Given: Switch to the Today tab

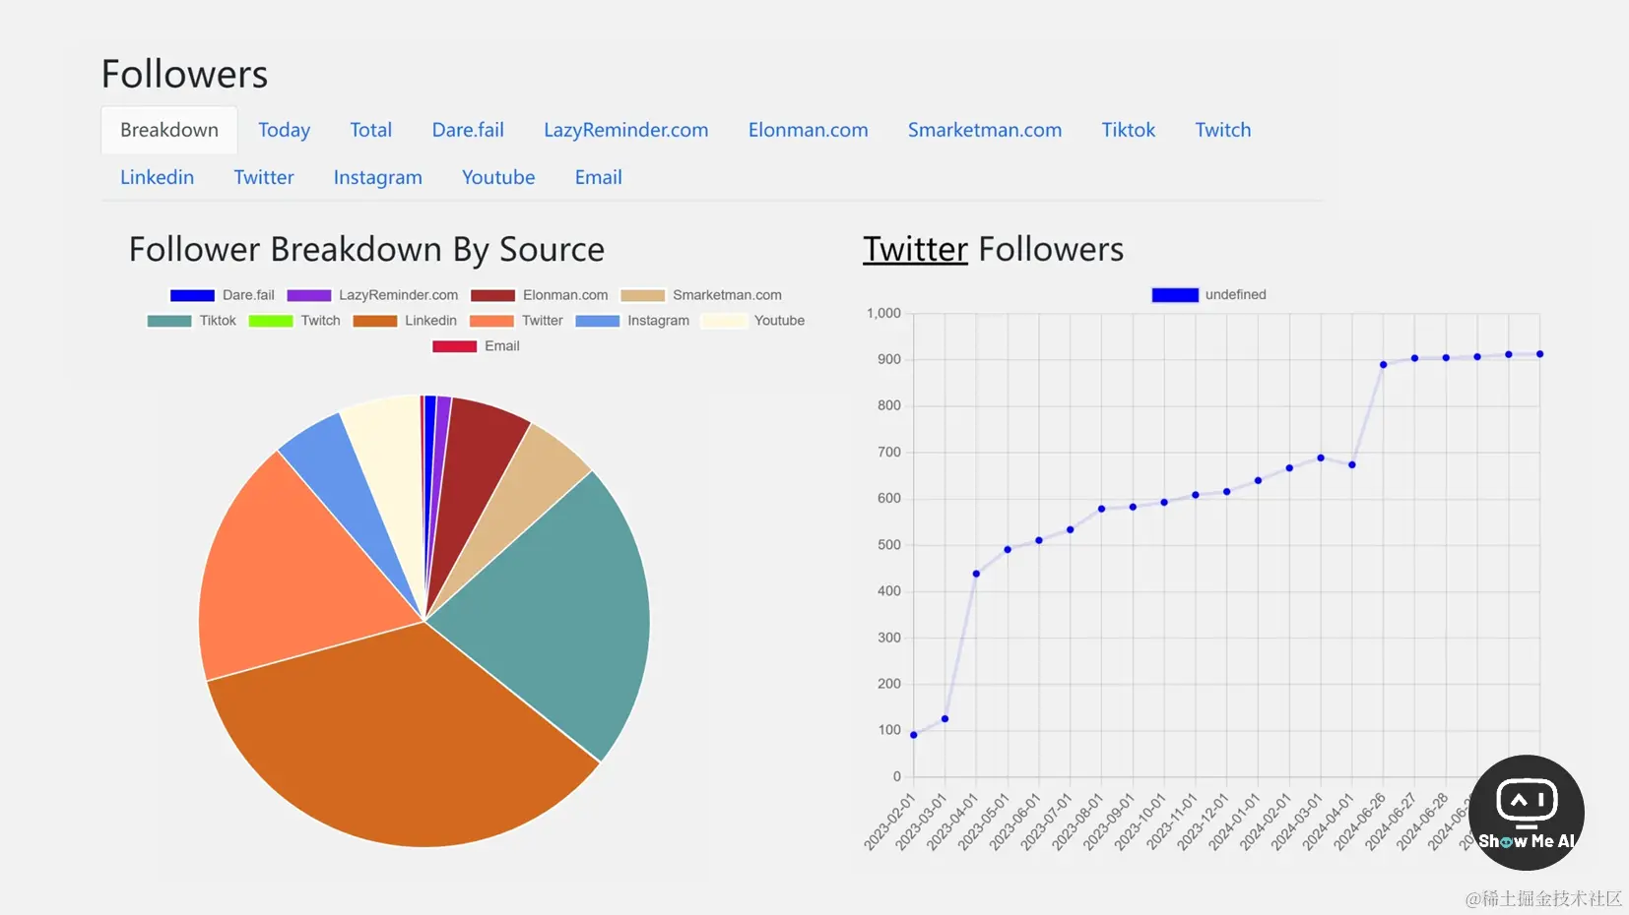Looking at the screenshot, I should [284, 130].
